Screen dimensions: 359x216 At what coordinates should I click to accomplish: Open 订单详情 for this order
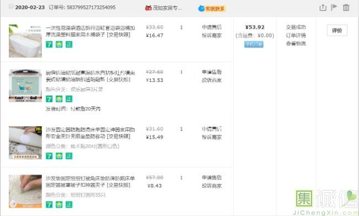295,35
